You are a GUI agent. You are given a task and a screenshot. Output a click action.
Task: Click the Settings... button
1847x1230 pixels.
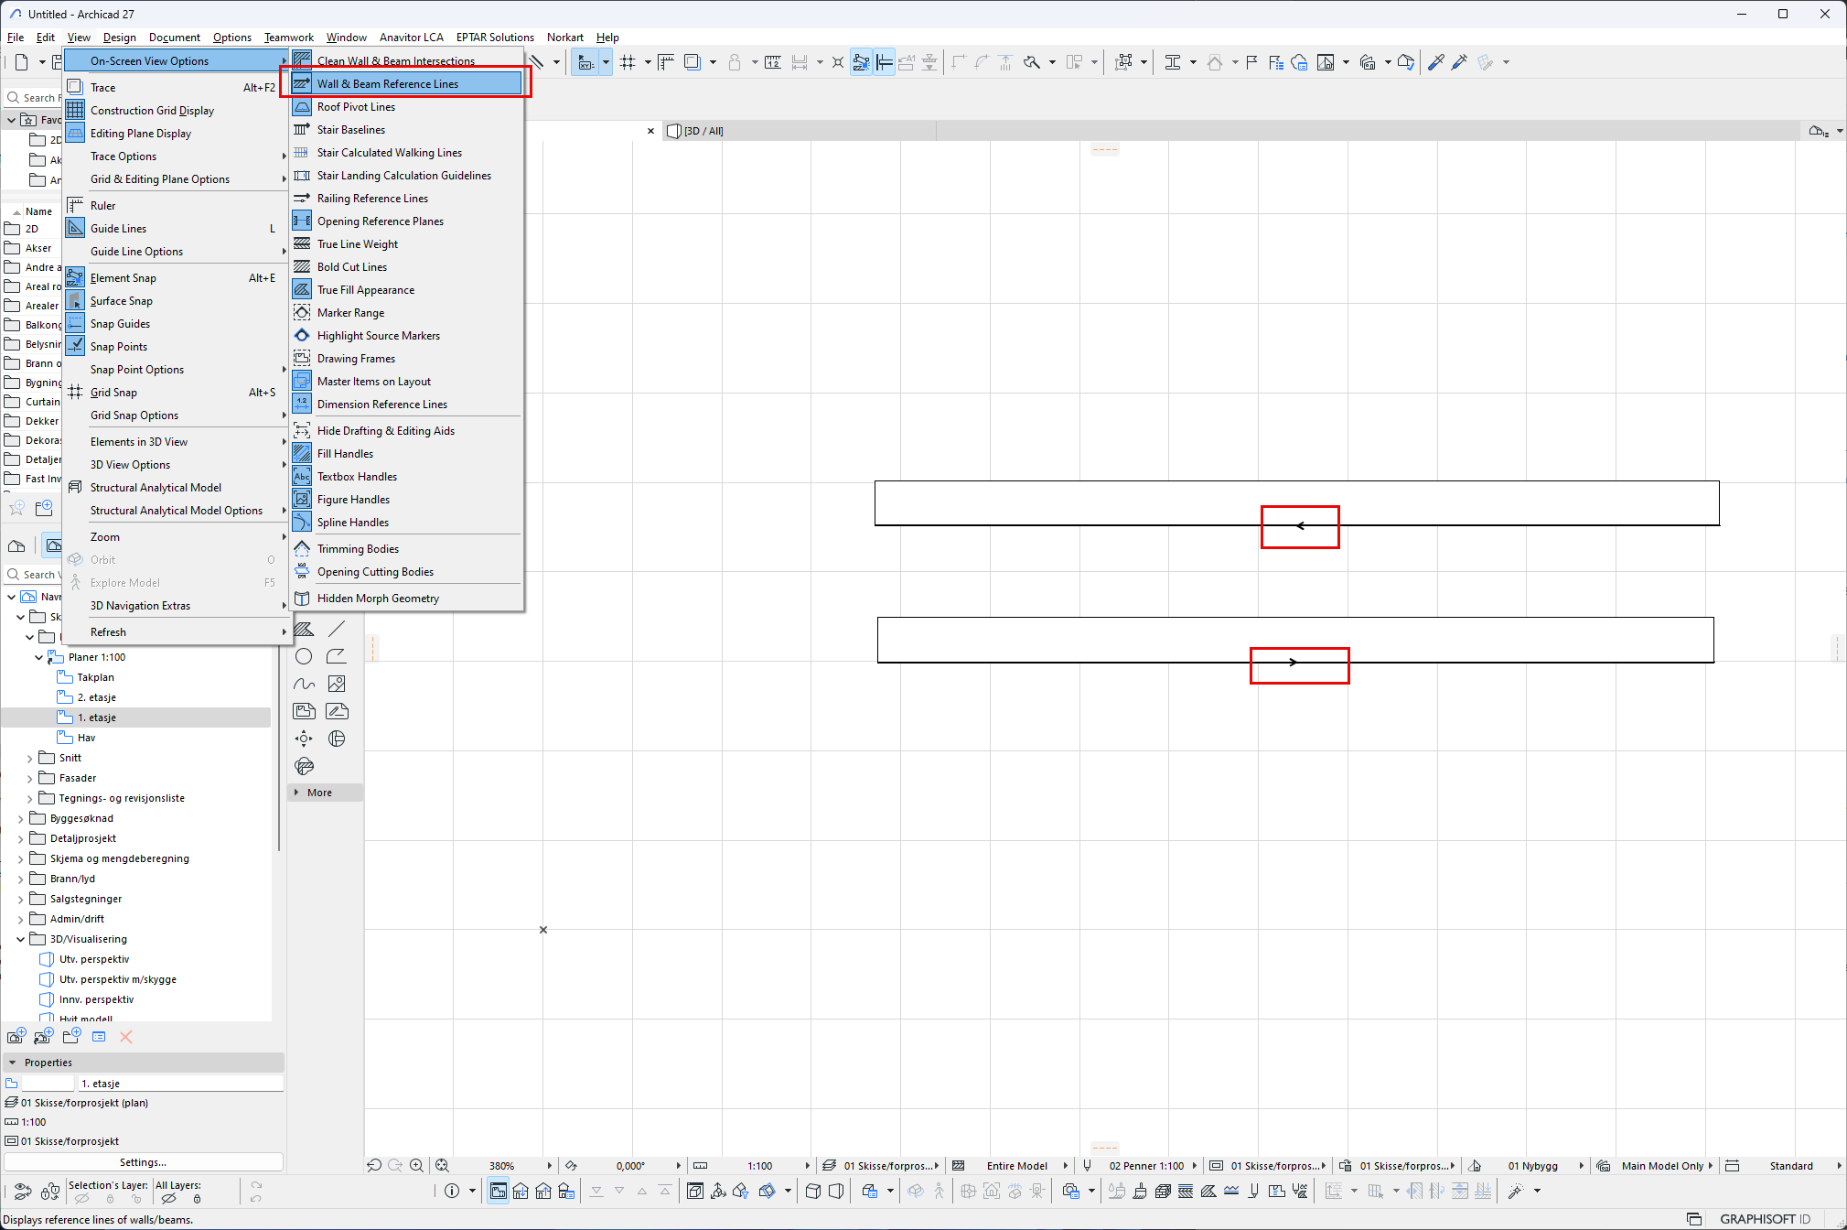pos(143,1162)
